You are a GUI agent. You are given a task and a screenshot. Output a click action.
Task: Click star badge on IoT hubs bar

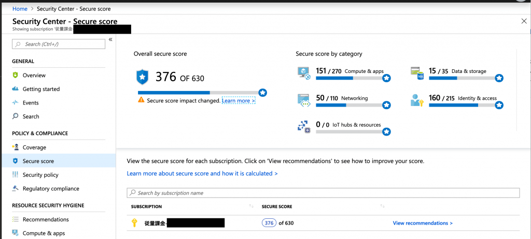386,131
